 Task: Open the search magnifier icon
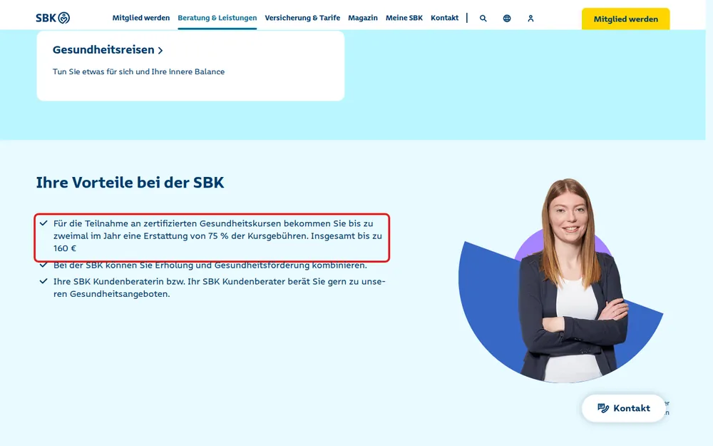tap(483, 19)
